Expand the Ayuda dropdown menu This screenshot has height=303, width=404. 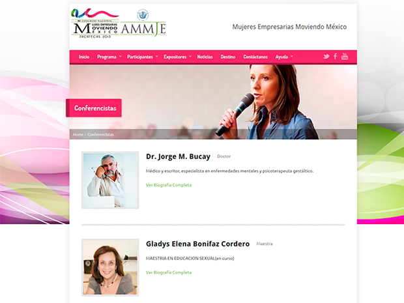(284, 57)
